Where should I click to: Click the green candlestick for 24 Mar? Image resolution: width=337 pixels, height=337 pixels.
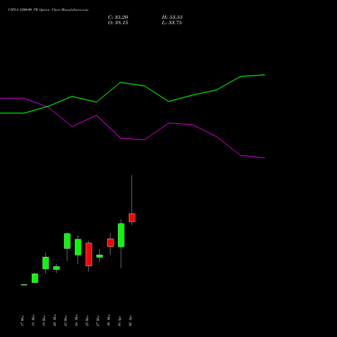78,247
